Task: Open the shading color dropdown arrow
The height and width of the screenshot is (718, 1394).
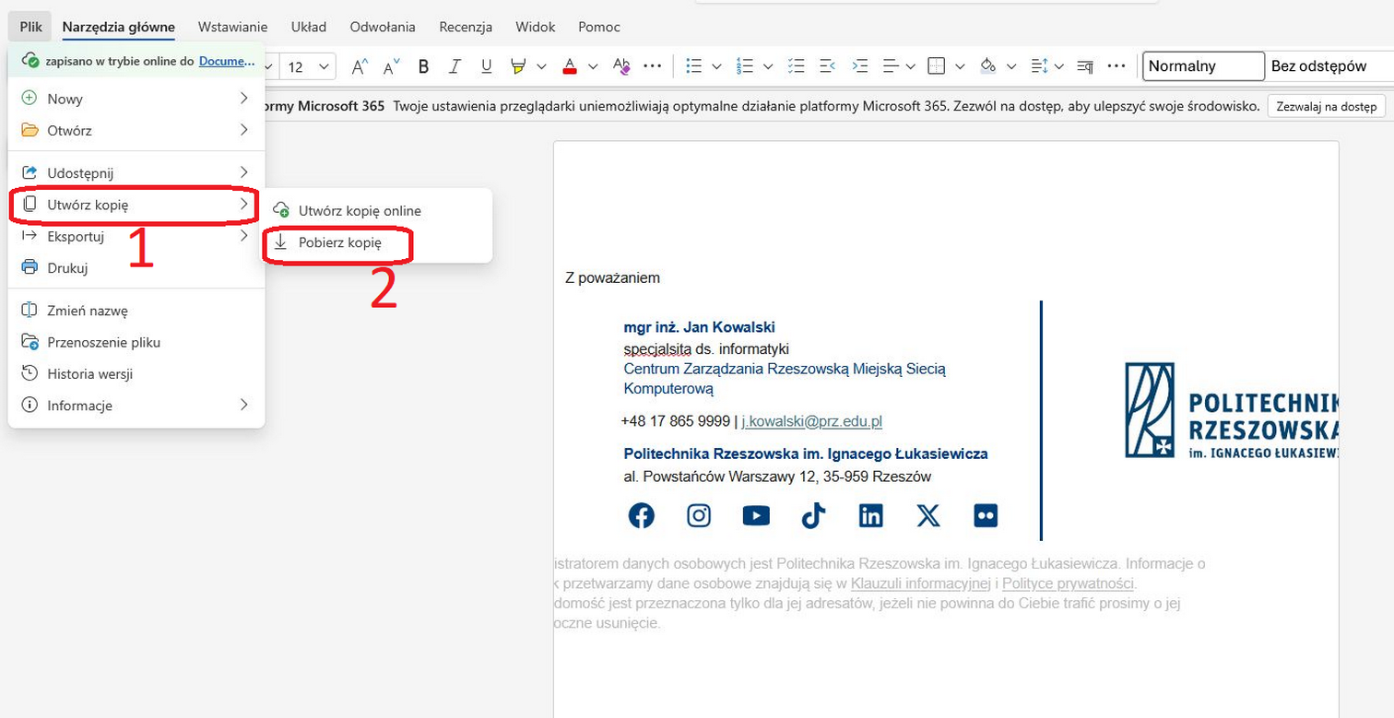Action: (x=1011, y=66)
